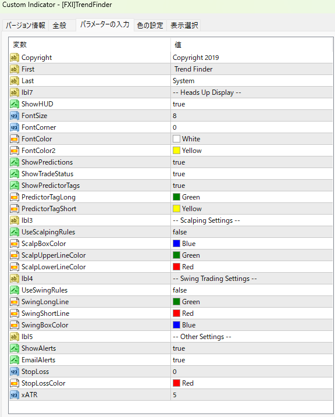The image size is (335, 417).
Task: Toggle the ShowPredictions true value
Action: 251,162
